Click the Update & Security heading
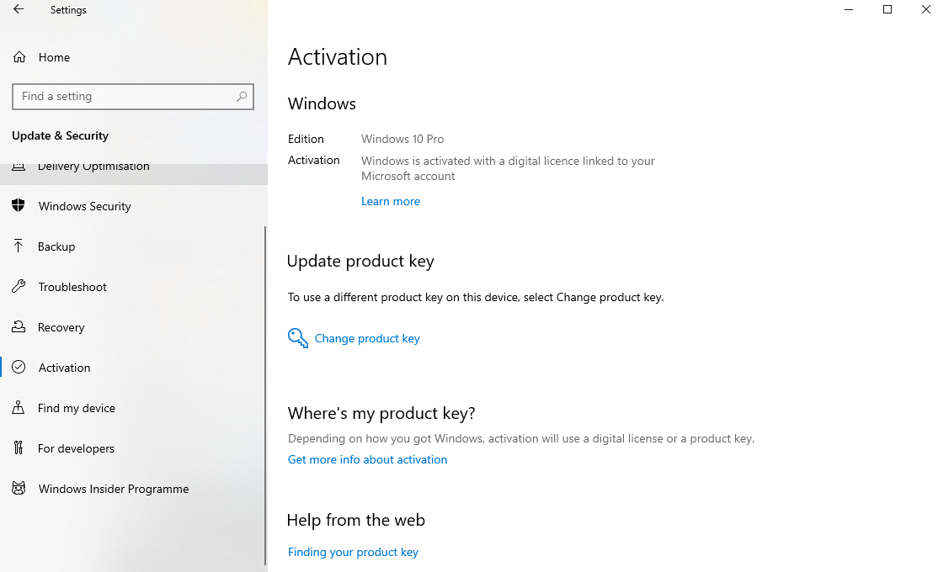The width and height of the screenshot is (938, 572). pos(61,135)
